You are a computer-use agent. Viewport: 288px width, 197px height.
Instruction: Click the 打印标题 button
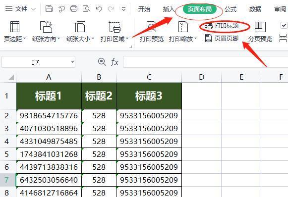[x=222, y=26]
